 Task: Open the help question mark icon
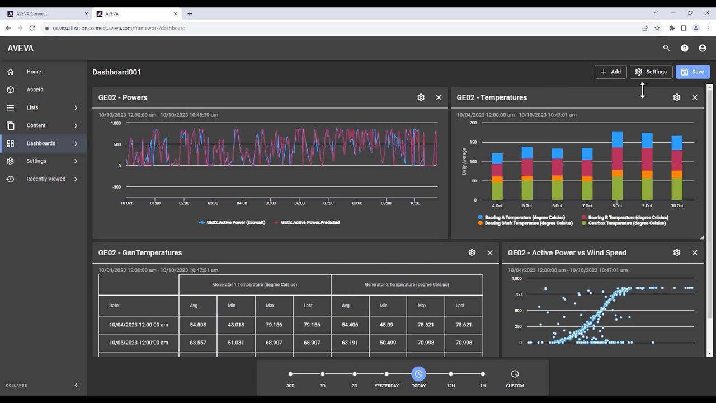tap(685, 48)
